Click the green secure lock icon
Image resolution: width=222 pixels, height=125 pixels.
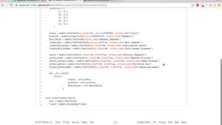click(16, 5)
